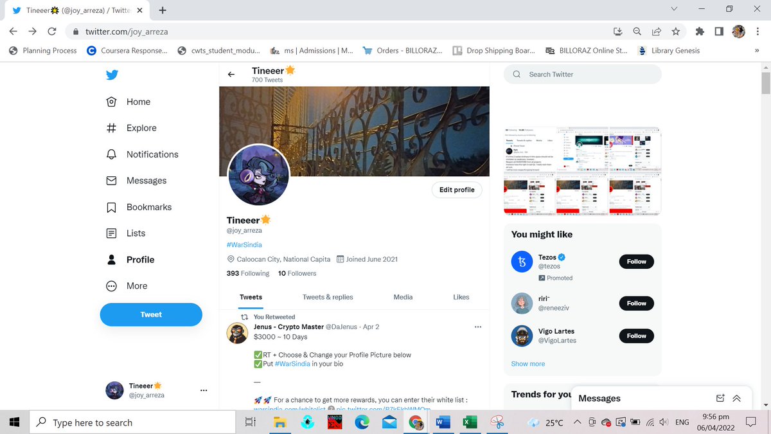Open the Chrome profile avatar

[739, 31]
